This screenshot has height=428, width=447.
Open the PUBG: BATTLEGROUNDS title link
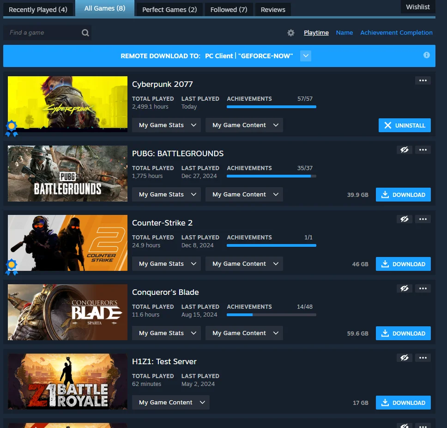pyautogui.click(x=178, y=153)
